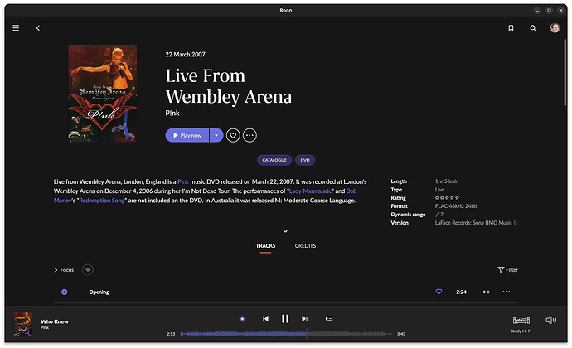Click Play now button

(x=187, y=135)
